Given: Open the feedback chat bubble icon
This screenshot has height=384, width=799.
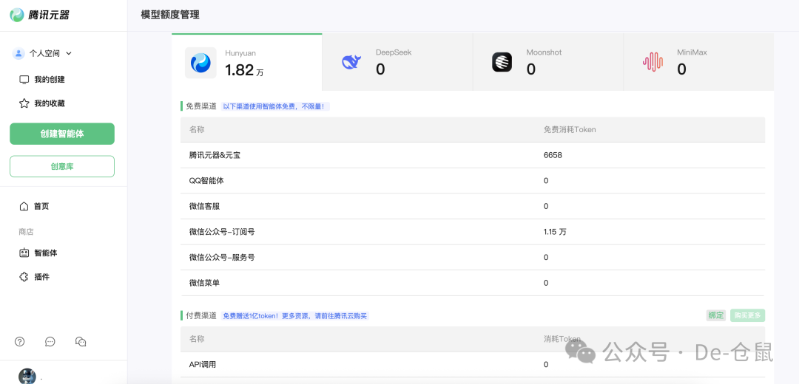Looking at the screenshot, I should coord(50,342).
